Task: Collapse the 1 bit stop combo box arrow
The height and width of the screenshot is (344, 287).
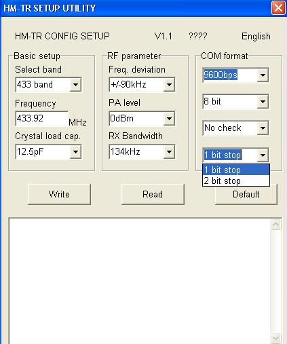Action: click(x=263, y=155)
